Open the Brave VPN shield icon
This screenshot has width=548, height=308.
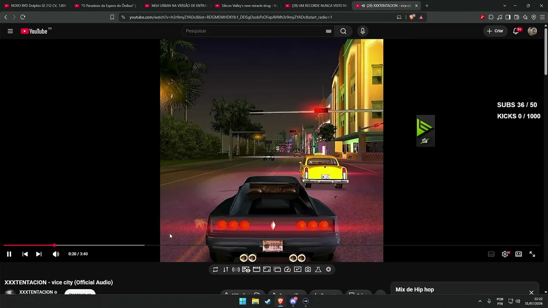tap(533, 17)
